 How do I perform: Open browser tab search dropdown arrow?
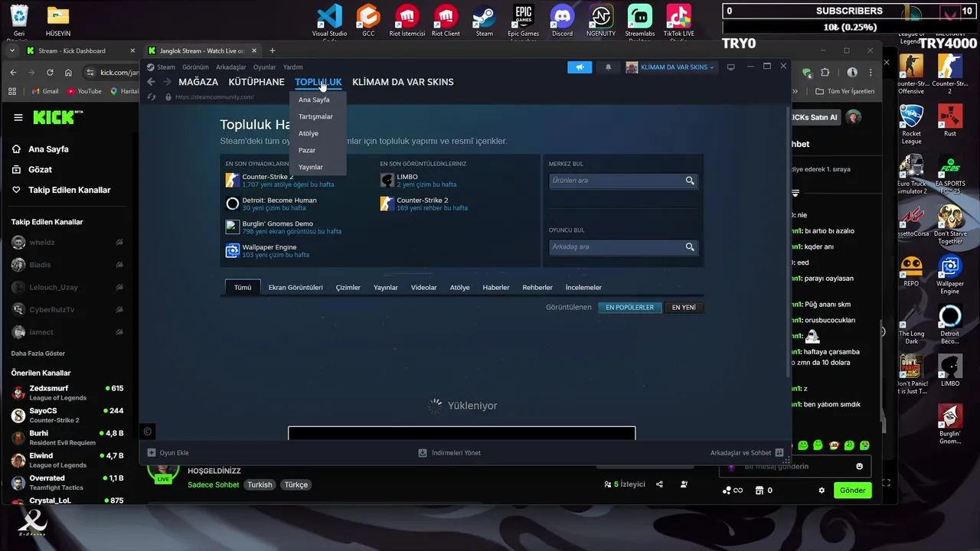pos(12,51)
